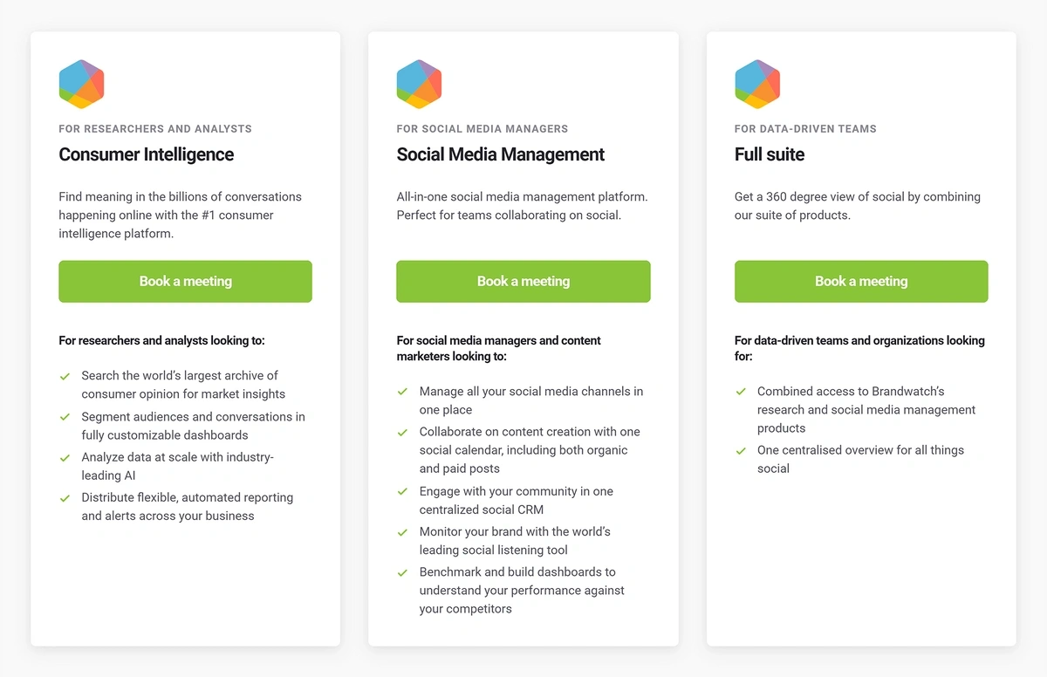Click 'For data-driven teams' label
The image size is (1047, 677).
(x=805, y=128)
